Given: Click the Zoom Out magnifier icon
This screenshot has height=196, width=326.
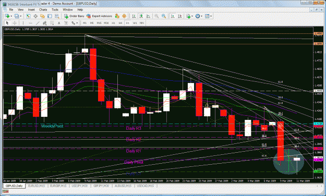Looking at the screenshot, I should pyautogui.click(x=164, y=16).
